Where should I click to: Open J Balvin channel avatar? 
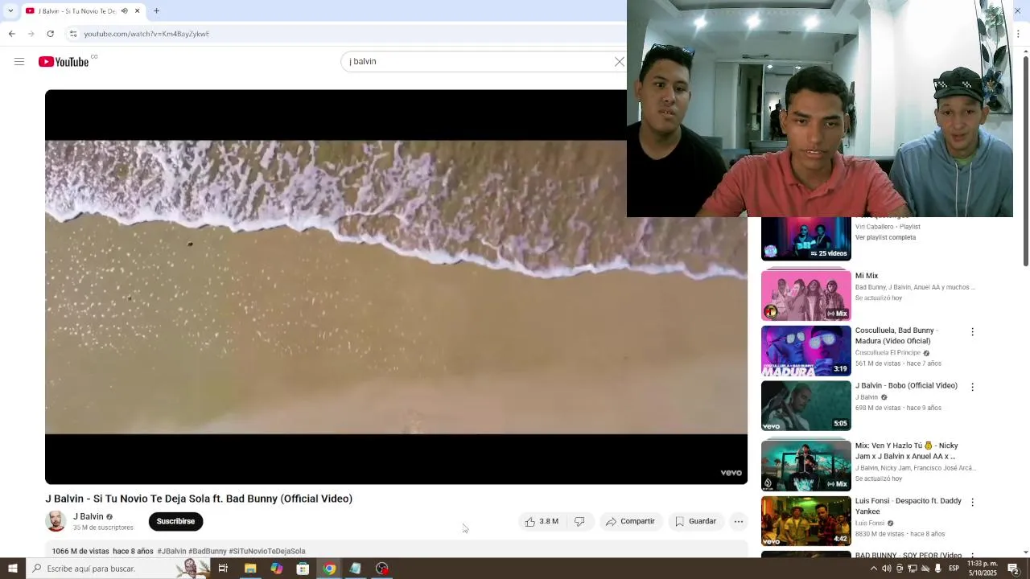pos(56,521)
